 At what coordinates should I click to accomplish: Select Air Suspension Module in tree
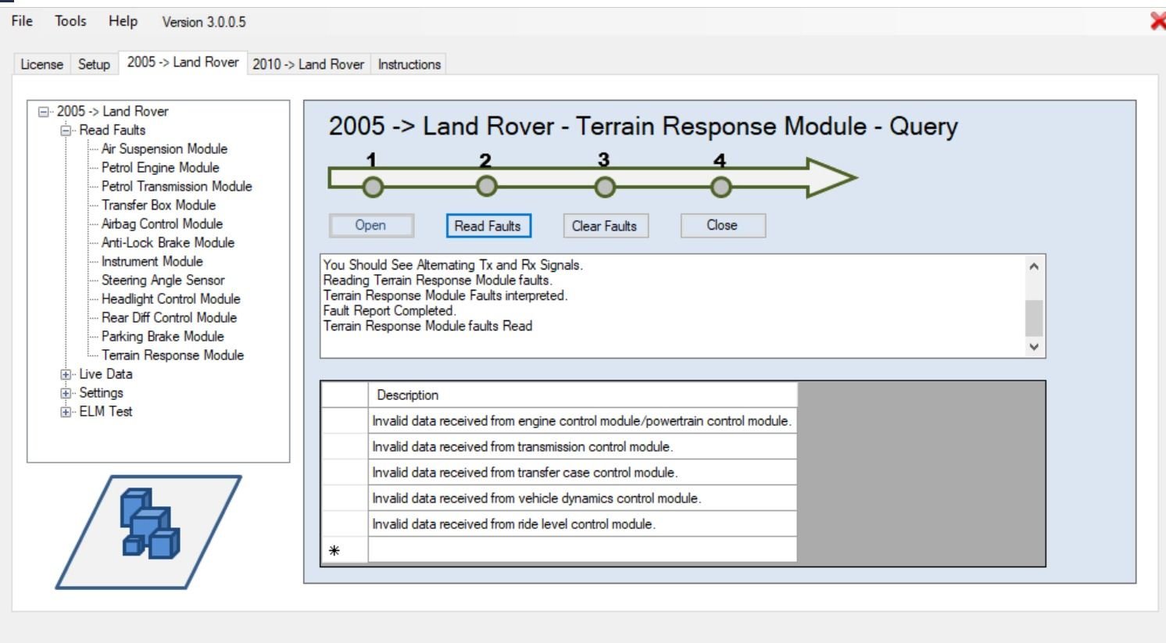tap(164, 148)
